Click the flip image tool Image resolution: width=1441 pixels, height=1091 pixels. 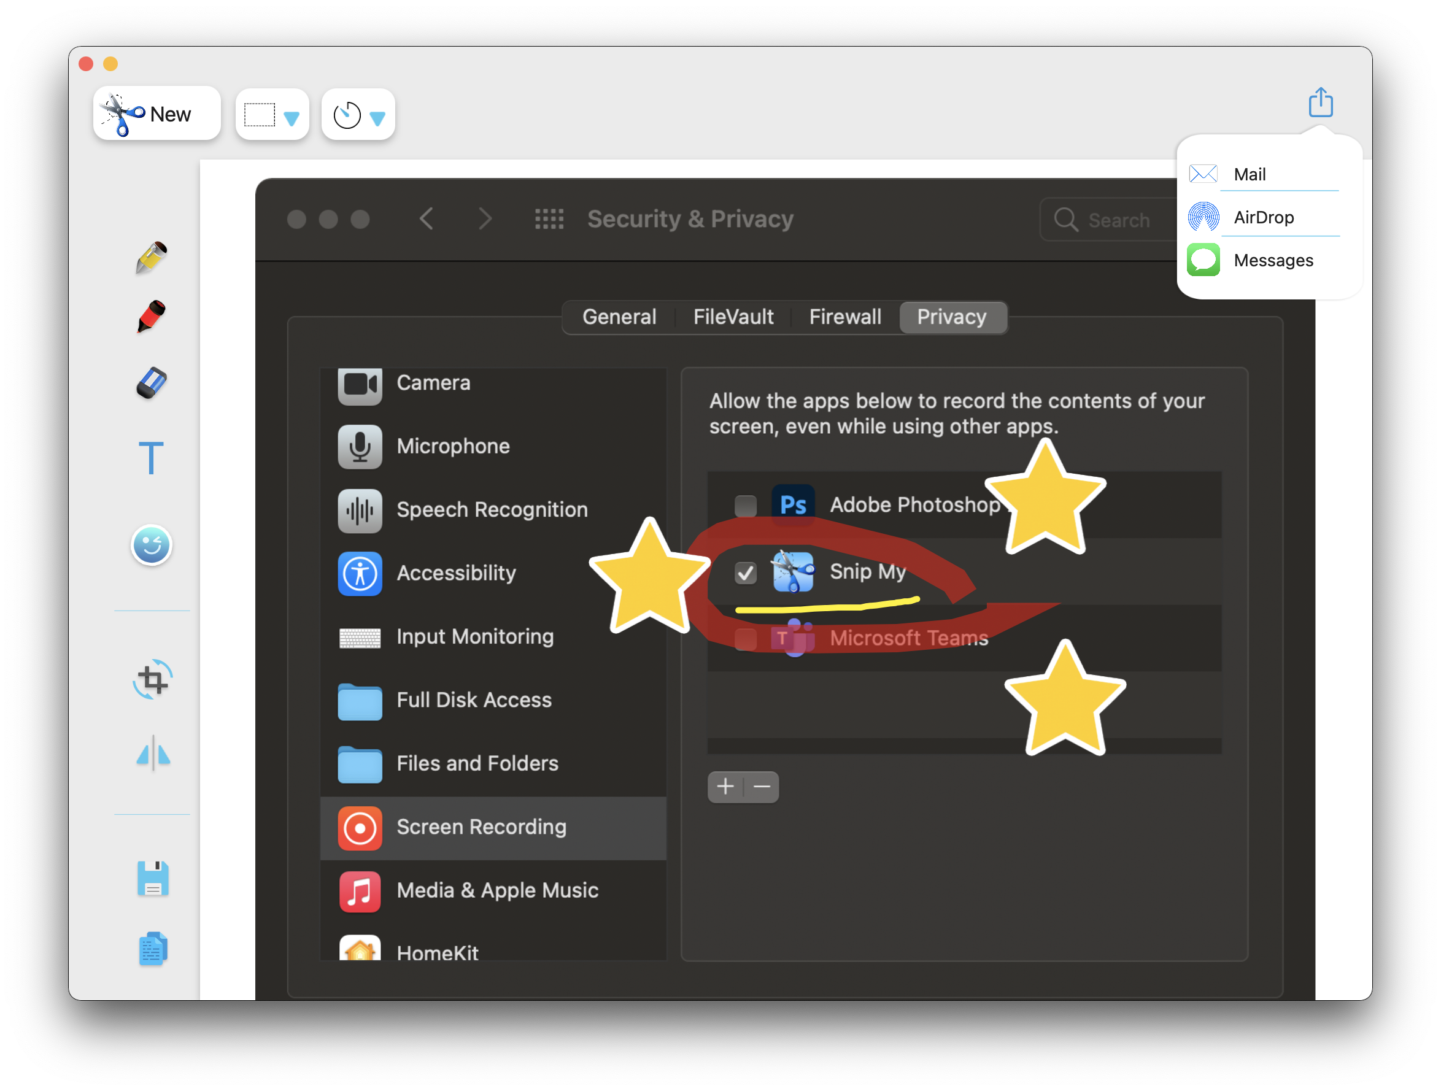point(153,754)
